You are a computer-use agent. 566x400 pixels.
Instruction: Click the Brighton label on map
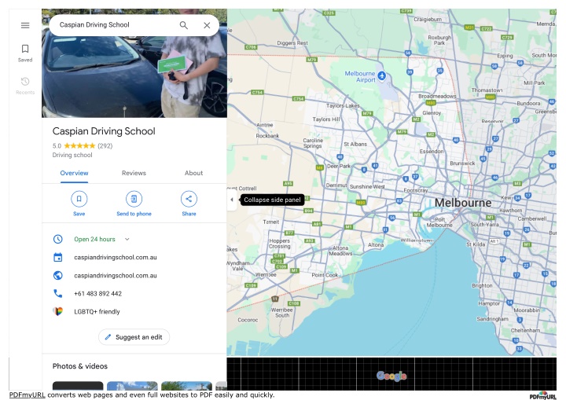(x=482, y=285)
